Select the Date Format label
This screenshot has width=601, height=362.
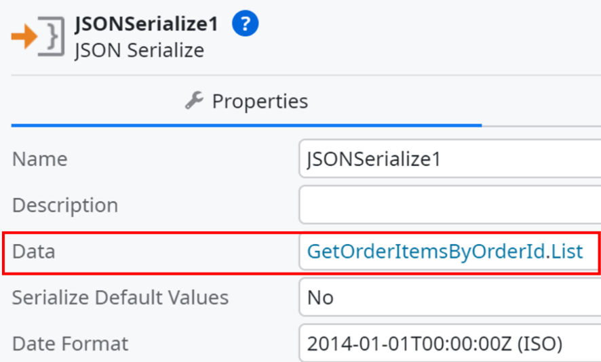click(x=70, y=343)
